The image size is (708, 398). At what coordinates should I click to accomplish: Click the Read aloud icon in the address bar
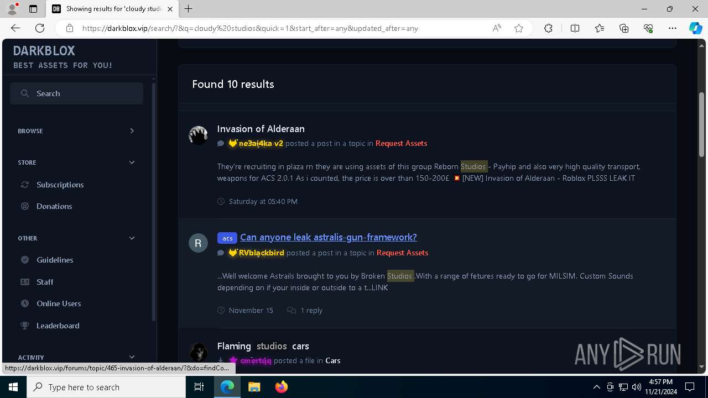tap(497, 28)
